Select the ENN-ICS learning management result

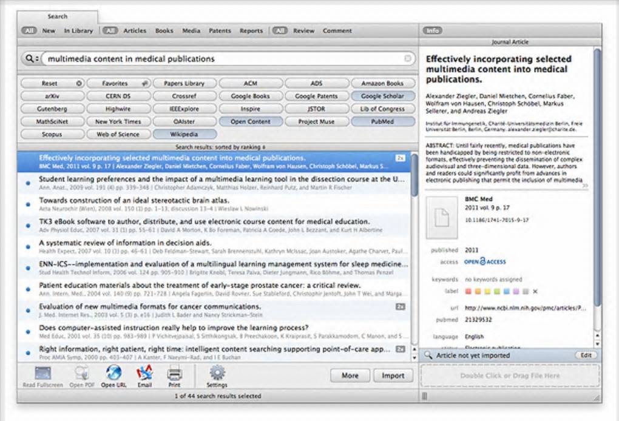point(213,268)
